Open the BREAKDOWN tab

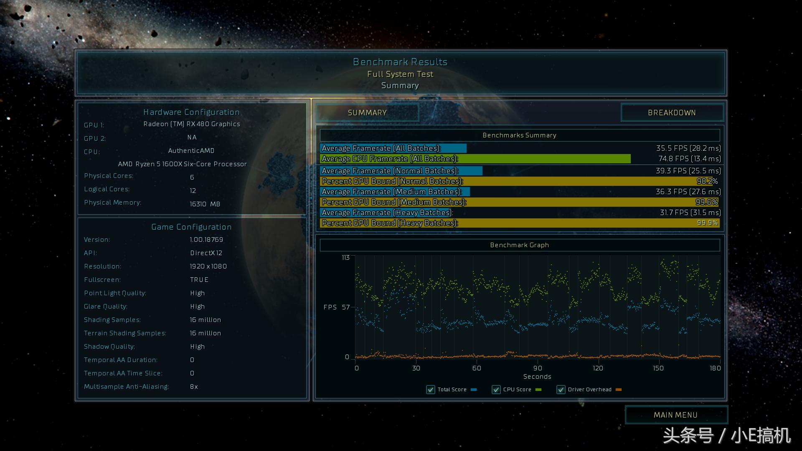point(672,113)
